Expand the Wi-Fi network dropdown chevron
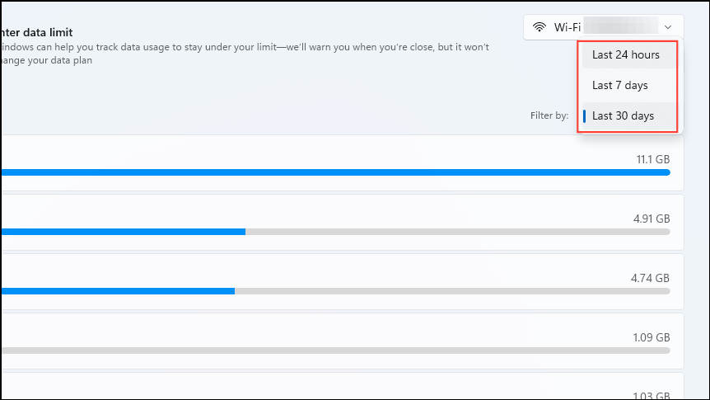Image resolution: width=710 pixels, height=400 pixels. pos(668,27)
